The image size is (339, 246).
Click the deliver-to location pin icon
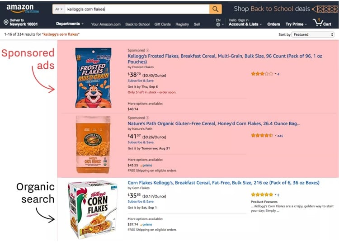[x=6, y=23]
